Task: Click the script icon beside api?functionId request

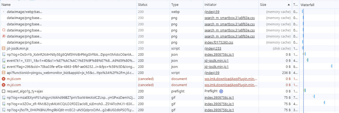Action: (x=3, y=73)
